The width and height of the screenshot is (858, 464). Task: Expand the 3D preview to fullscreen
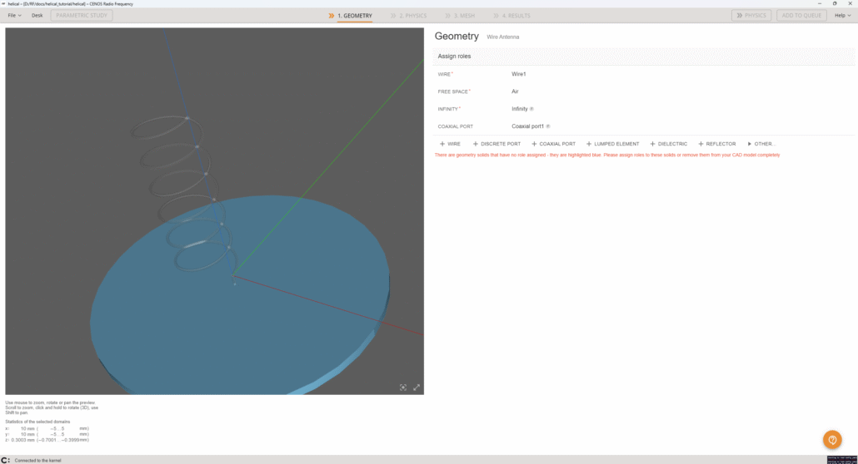pos(417,387)
